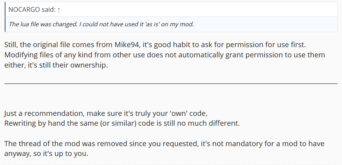
Task: Click the up arrow beside NOCARGO said
Action: (58, 10)
